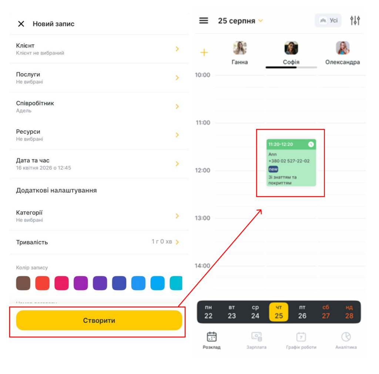Open the 11:20-12:20 Ann appointment

291,163
